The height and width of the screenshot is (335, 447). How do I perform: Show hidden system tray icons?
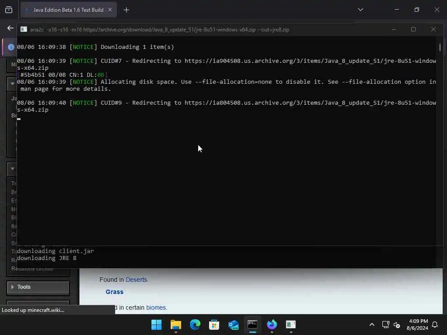(372, 325)
